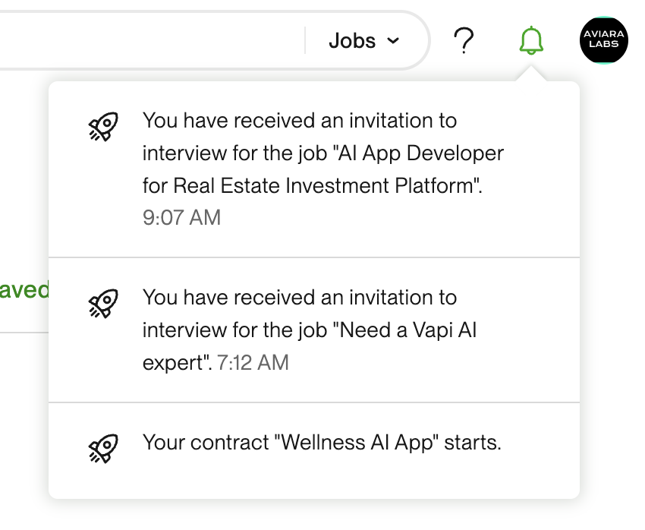Click the vertical divider left of Jobs
Viewport: 645px width, 530px height.
(305, 41)
